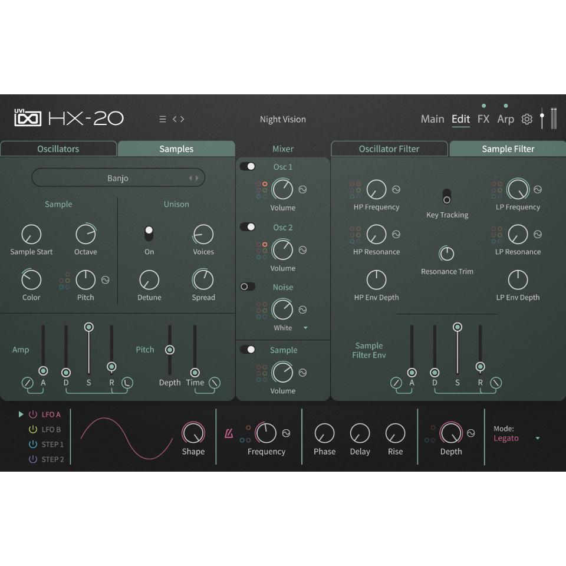
Task: Toggle the STEP 2 power button
Action: 33,459
